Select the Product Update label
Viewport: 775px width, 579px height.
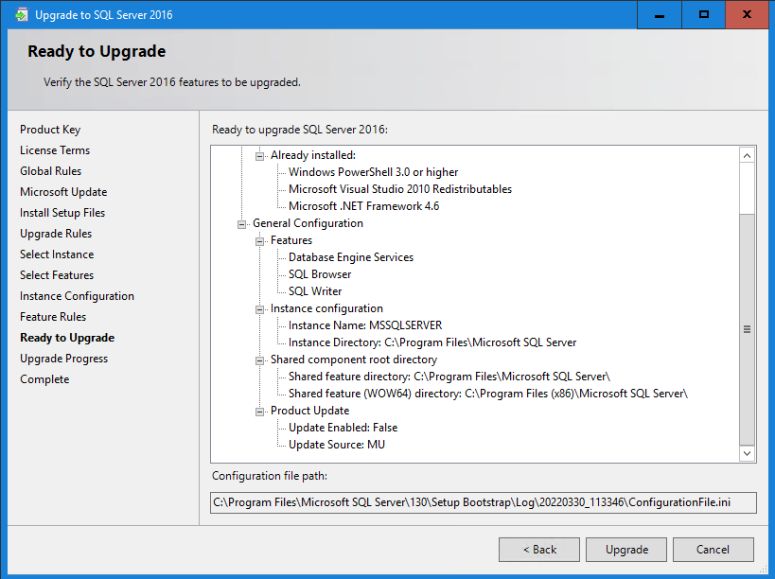click(x=309, y=411)
